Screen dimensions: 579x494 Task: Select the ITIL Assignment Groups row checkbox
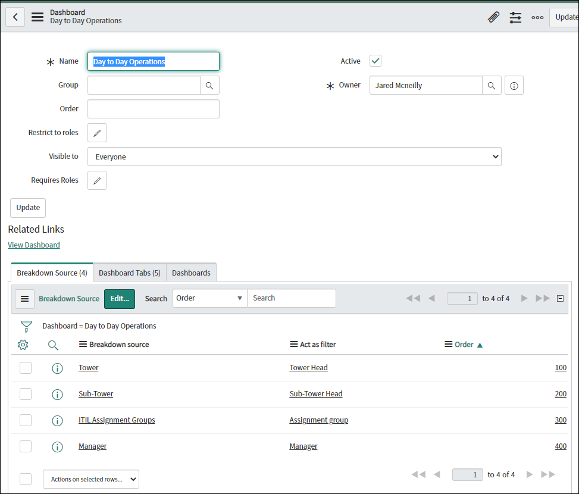point(26,420)
